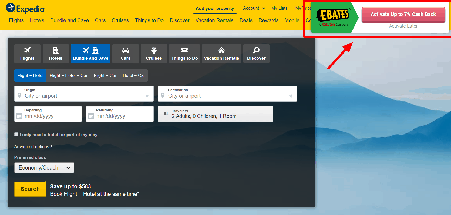This screenshot has width=451, height=215.
Task: Click Bundle and Save in top navigation
Action: pyautogui.click(x=69, y=20)
